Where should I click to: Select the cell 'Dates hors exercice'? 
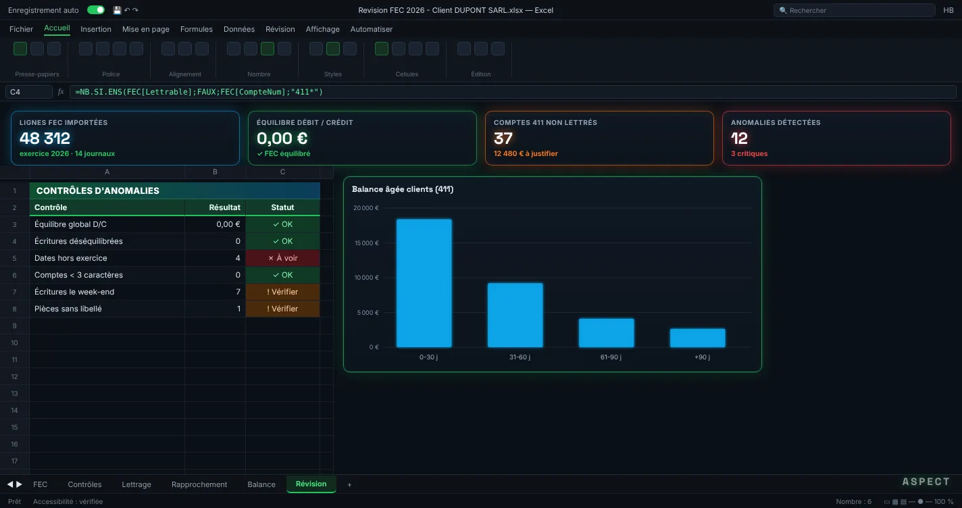point(107,258)
